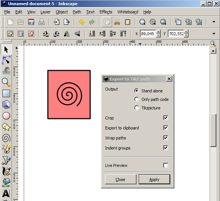Expand the tool controls overflow arrow
Image resolution: width=220 pixels, height=201 pixels.
pos(214,34)
